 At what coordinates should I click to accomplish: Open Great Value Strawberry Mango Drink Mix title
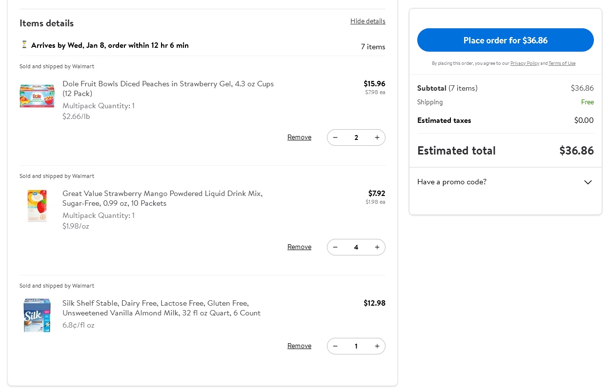pyautogui.click(x=163, y=198)
